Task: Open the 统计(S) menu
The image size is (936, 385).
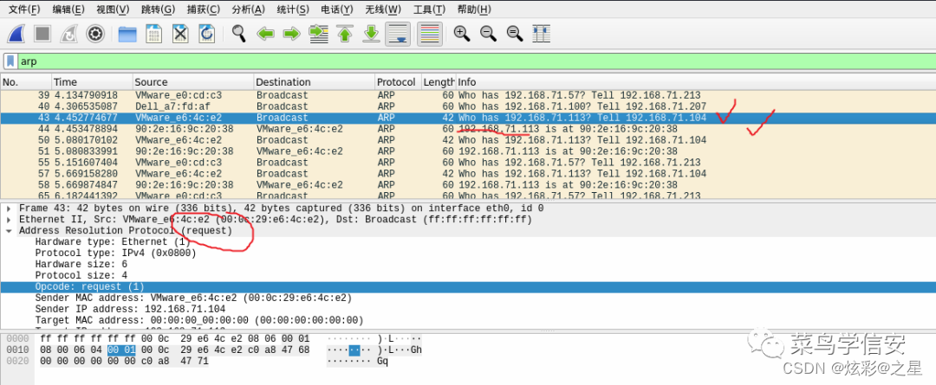Action: pyautogui.click(x=293, y=9)
